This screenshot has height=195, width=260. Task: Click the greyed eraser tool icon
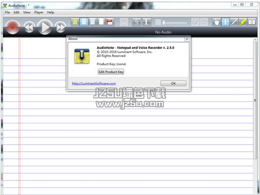point(195,22)
